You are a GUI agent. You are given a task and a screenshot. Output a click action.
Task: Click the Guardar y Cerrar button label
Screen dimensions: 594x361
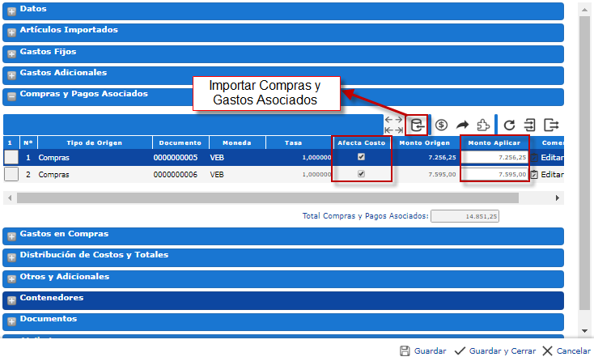503,351
